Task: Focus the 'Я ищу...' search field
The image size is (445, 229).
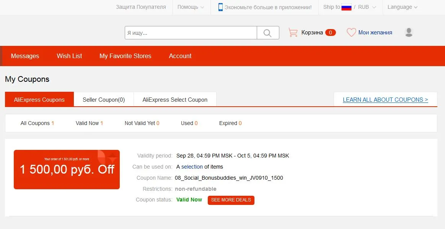Action: [191, 33]
